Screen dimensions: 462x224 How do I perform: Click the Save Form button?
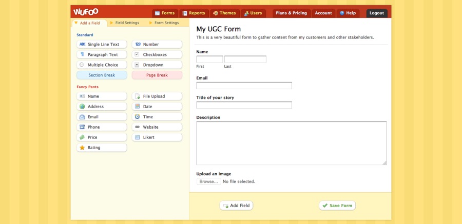(x=337, y=206)
